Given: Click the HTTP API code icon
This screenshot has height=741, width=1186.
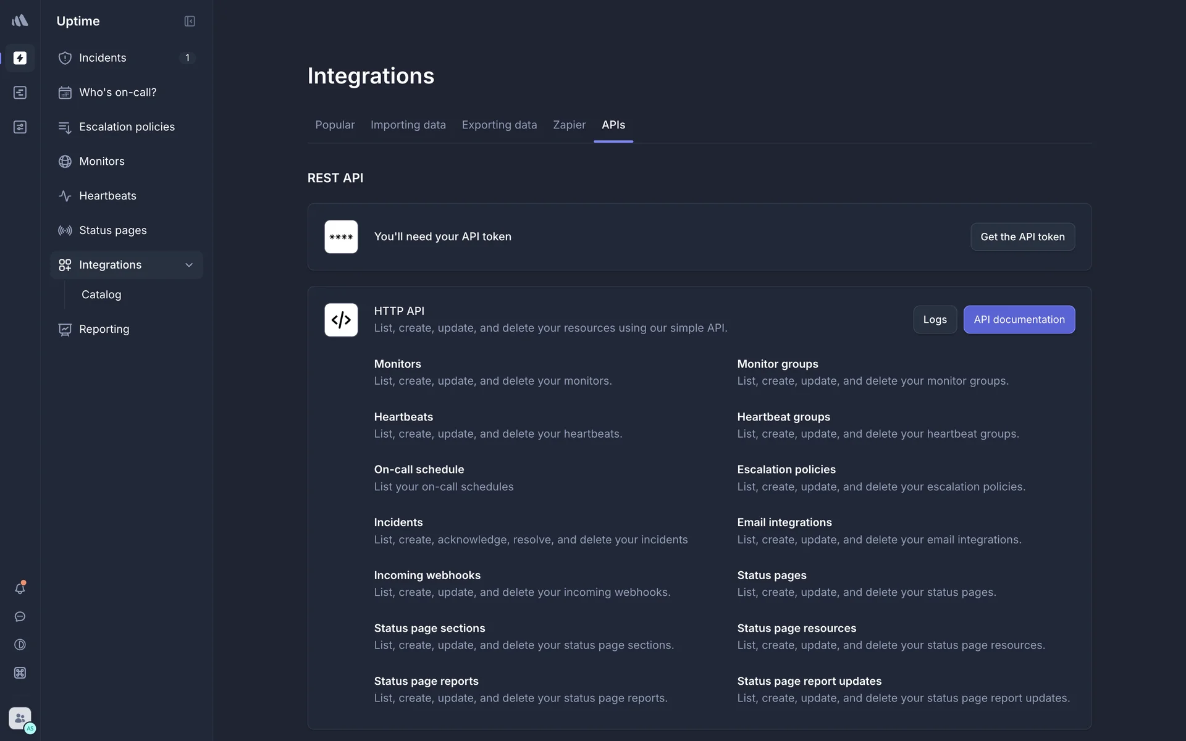Looking at the screenshot, I should point(341,320).
